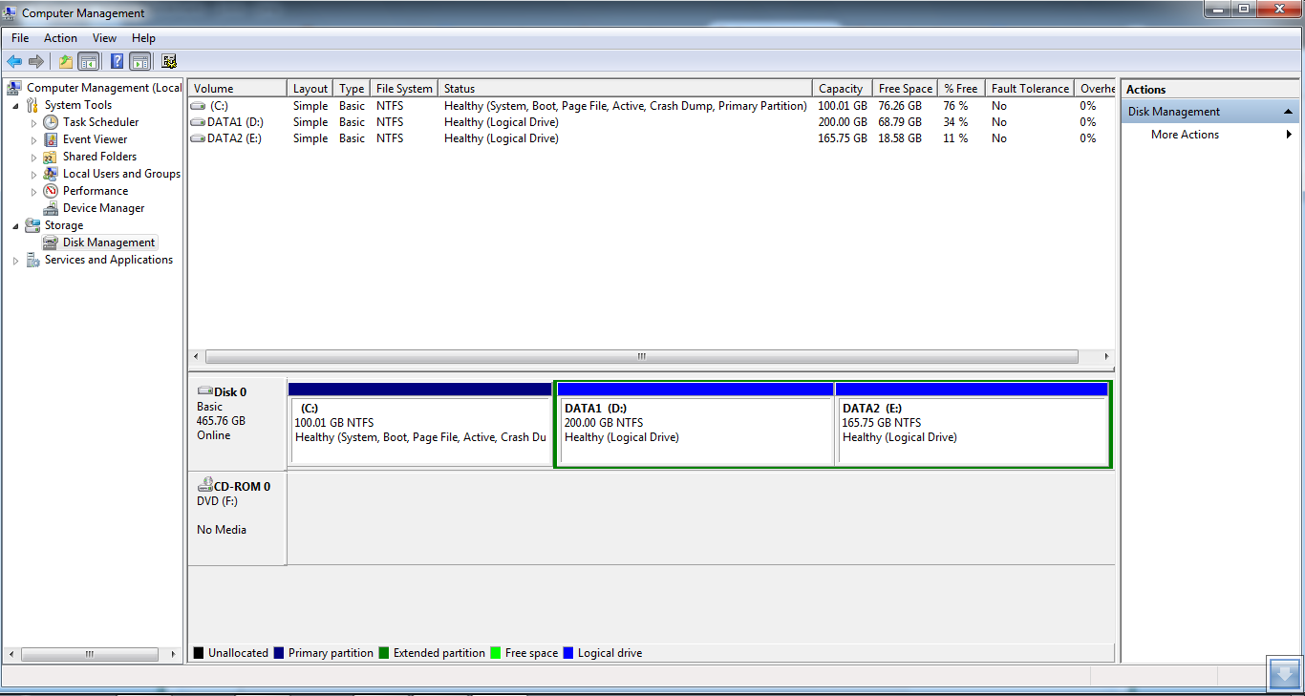1305x696 pixels.
Task: Collapse the Storage tree node
Action: click(15, 225)
